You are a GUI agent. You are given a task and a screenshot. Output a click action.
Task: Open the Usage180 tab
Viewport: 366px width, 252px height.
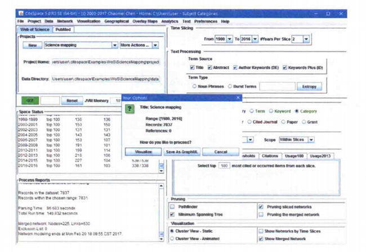point(294,156)
